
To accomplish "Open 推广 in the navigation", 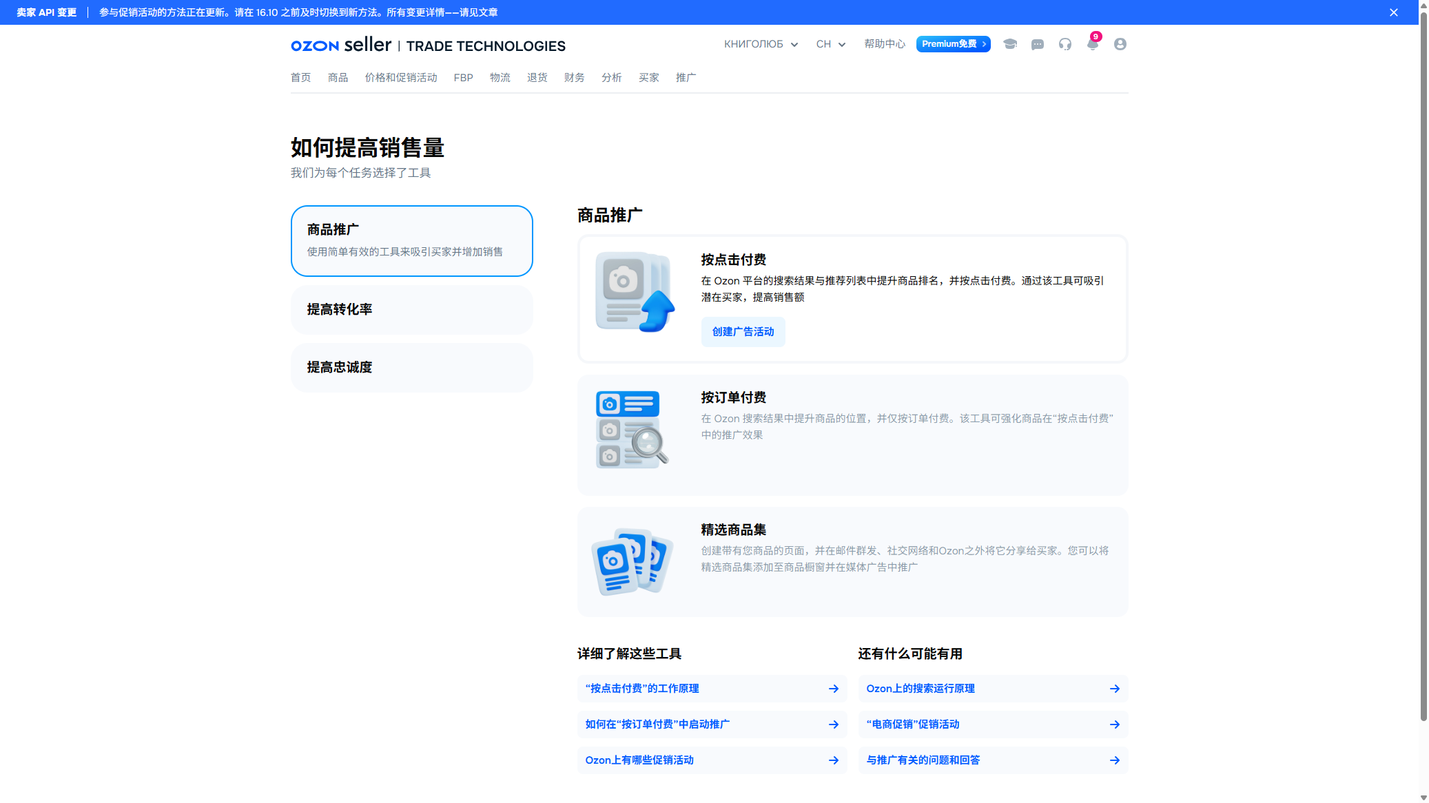I will (686, 78).
